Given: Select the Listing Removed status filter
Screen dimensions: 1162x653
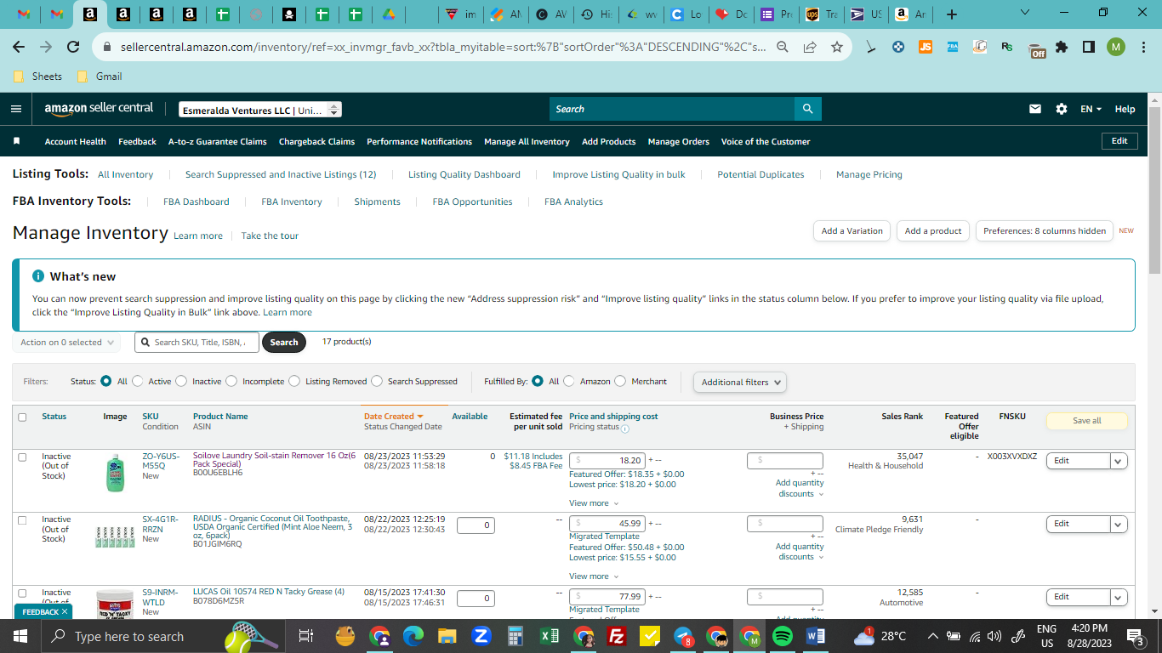Looking at the screenshot, I should click(294, 381).
